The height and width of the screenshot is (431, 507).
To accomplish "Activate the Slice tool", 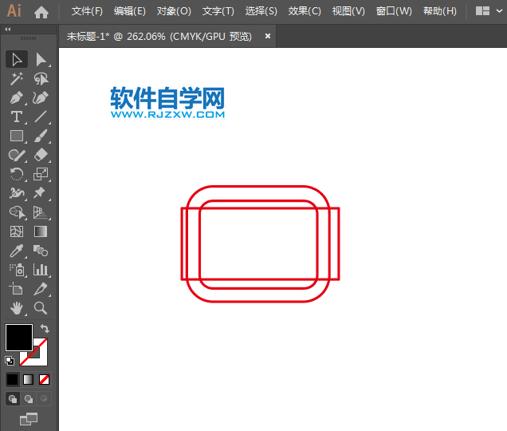I will coord(41,289).
